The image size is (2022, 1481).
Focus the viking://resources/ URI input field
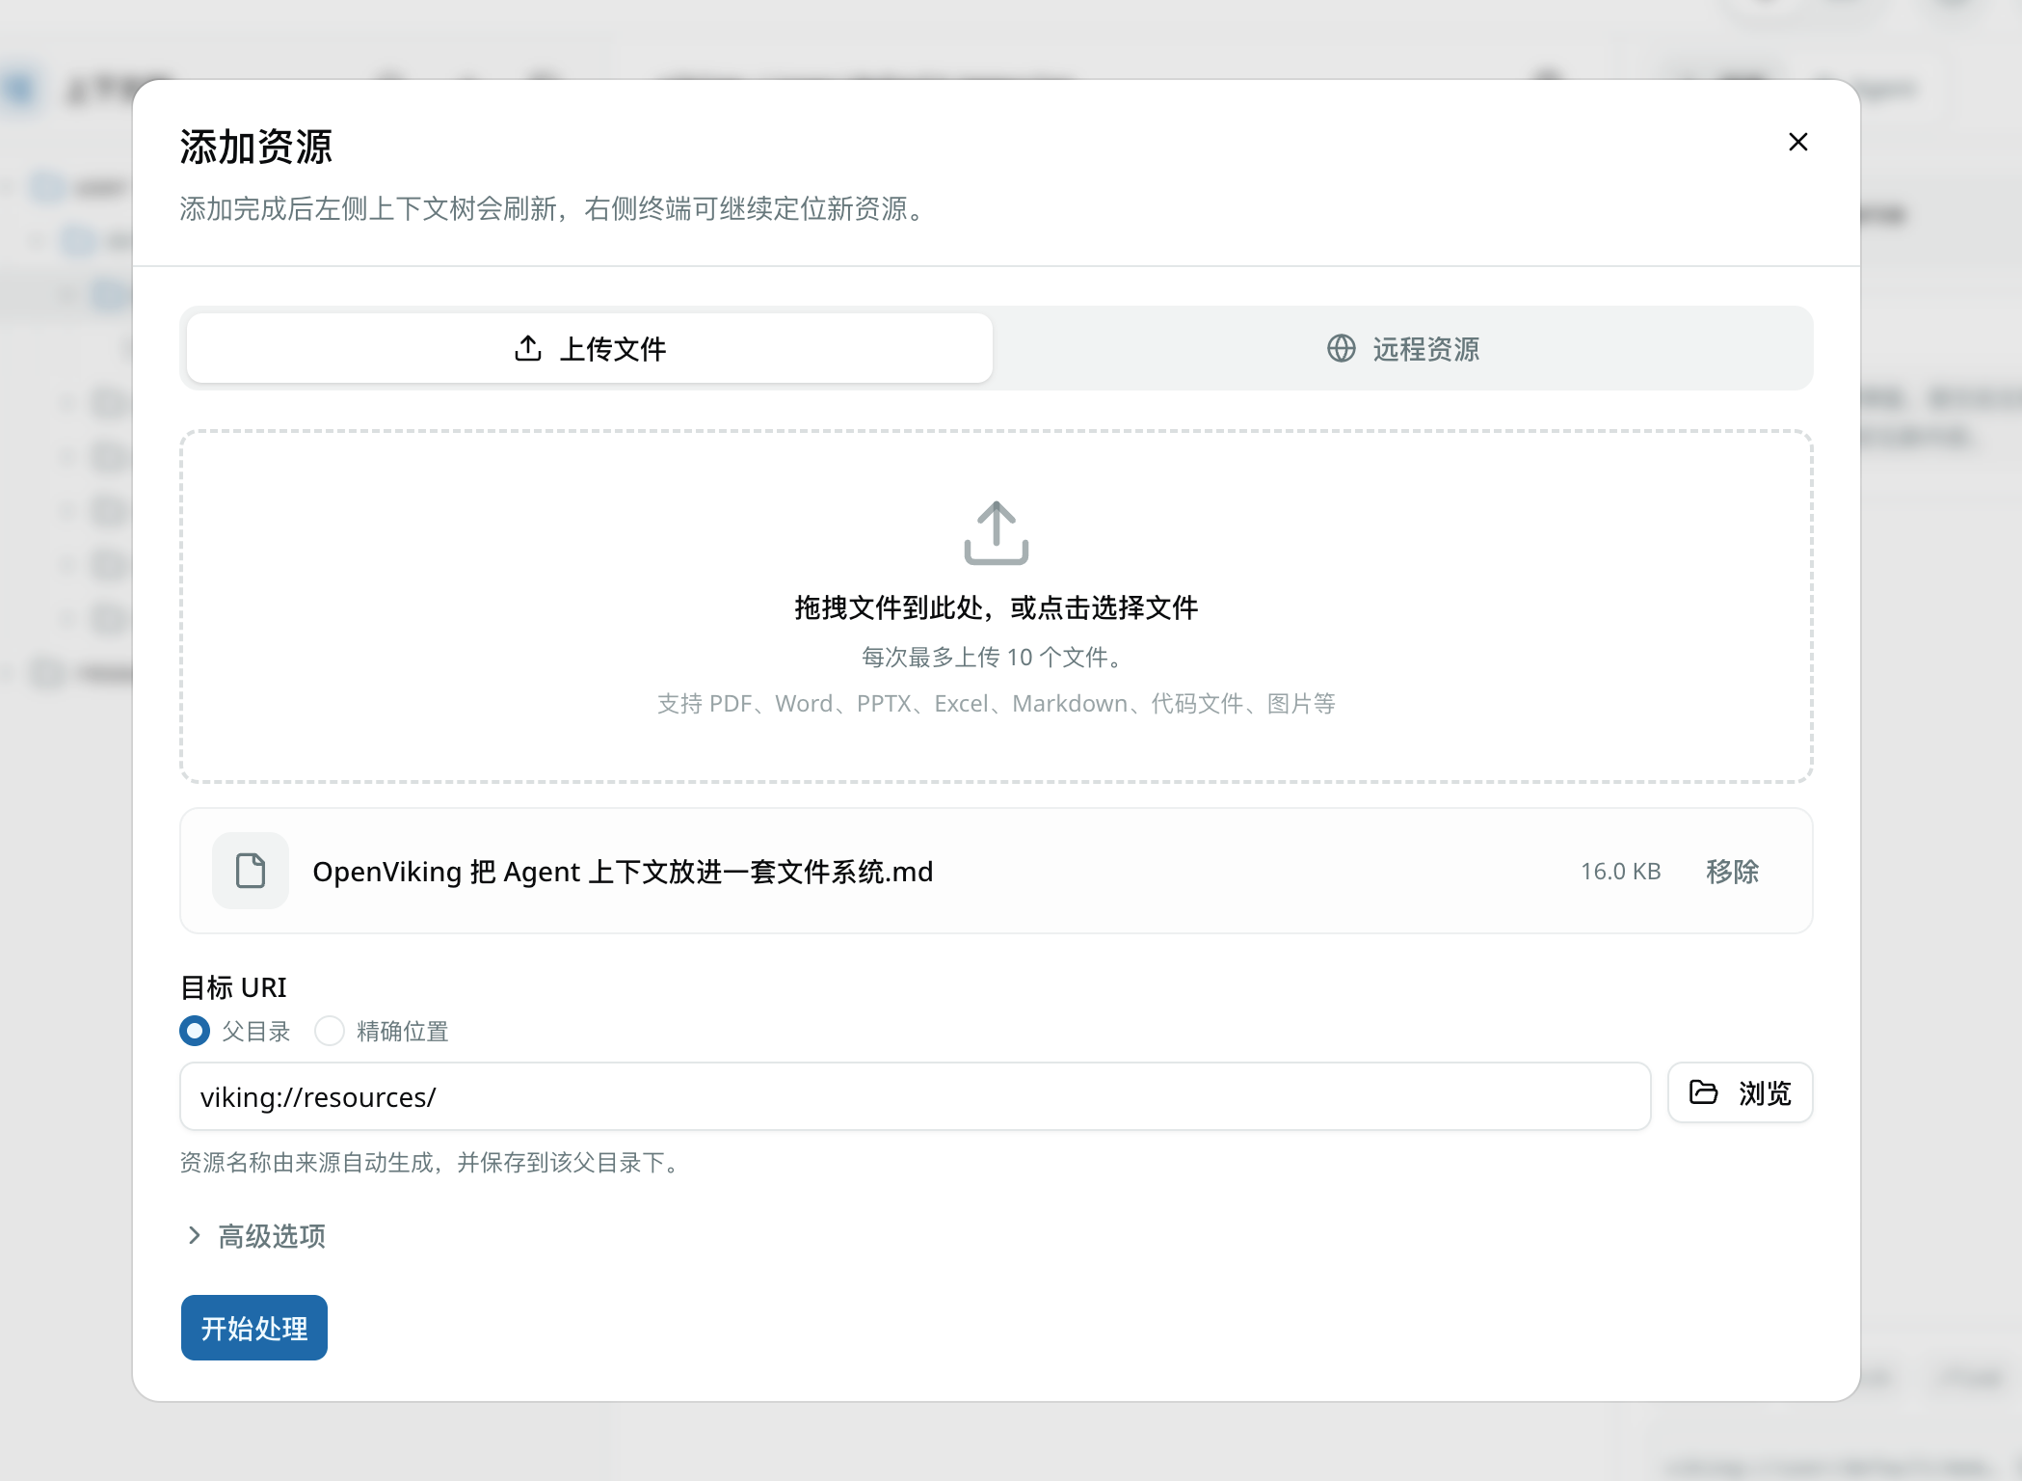point(916,1096)
